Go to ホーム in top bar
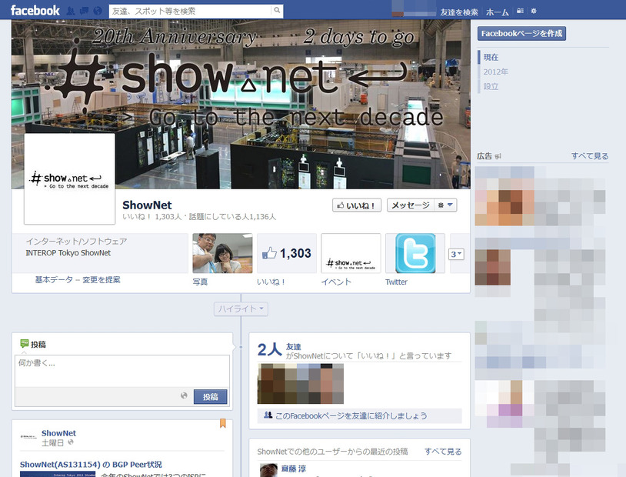 tap(498, 12)
